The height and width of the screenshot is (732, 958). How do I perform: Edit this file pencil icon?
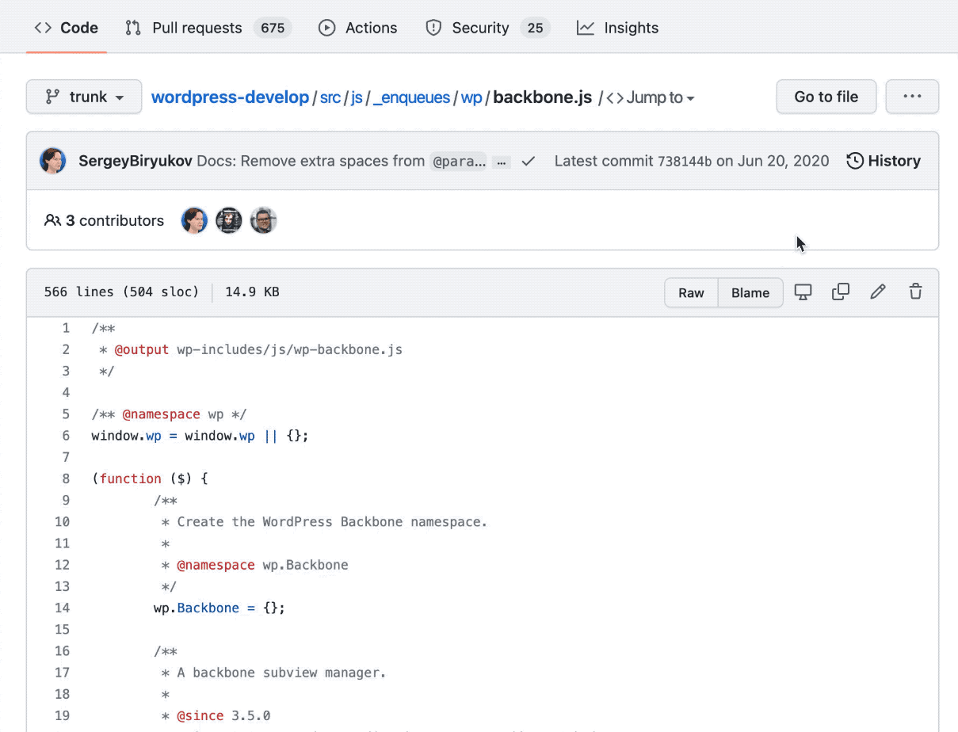(x=878, y=292)
